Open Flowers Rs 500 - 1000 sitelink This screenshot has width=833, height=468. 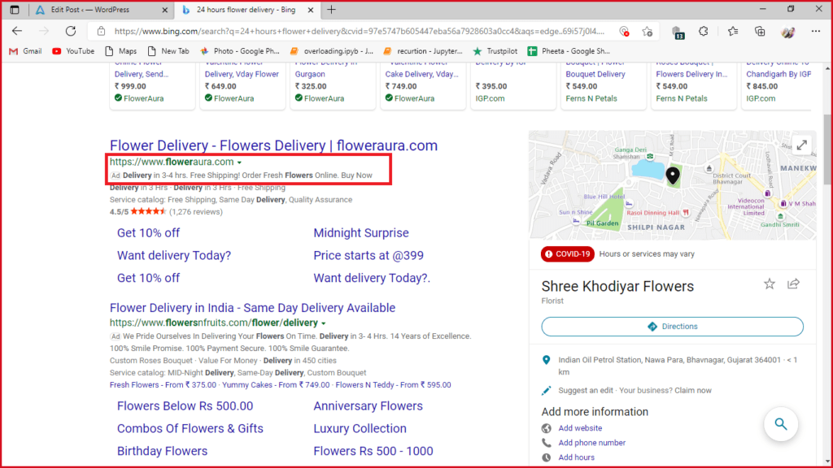tap(373, 451)
